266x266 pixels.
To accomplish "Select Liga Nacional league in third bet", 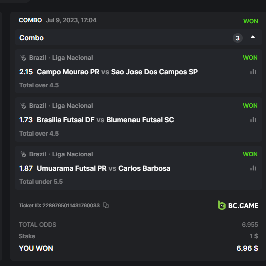I will pos(72,154).
